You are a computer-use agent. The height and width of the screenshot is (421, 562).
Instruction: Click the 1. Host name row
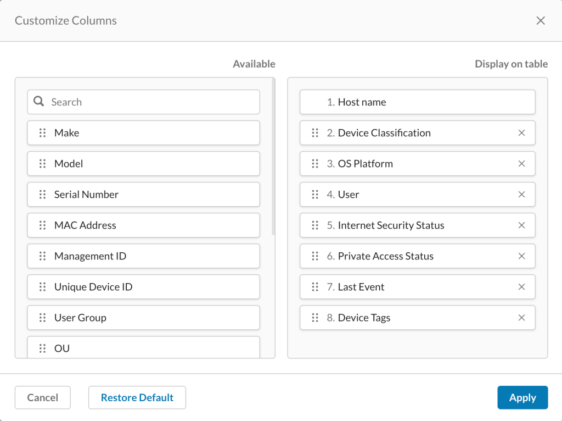tap(418, 102)
